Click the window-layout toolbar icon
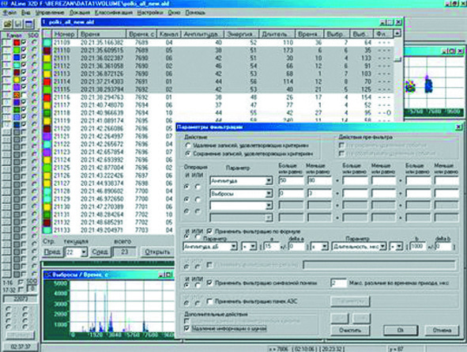The image size is (467, 352). click(29, 24)
